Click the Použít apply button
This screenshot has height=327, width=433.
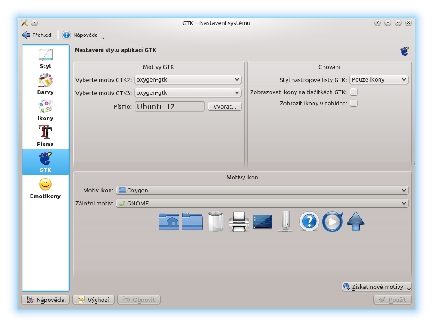click(x=393, y=300)
